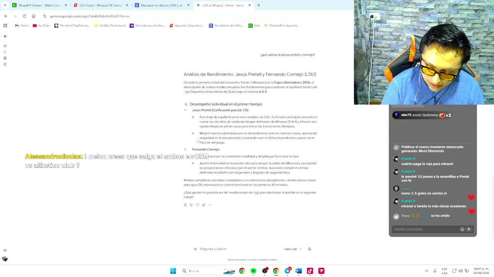This screenshot has width=494, height=277.
Task: Start a new chat from Gemini sidebar
Action: tap(5, 46)
